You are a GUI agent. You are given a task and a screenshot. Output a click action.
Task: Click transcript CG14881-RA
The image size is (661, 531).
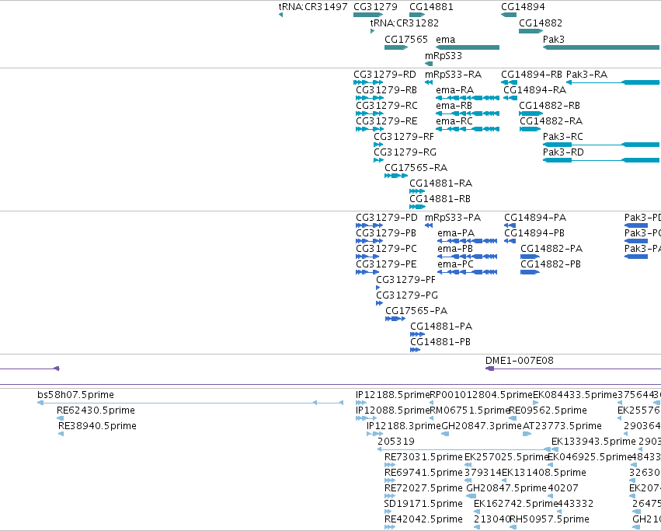[x=441, y=183]
